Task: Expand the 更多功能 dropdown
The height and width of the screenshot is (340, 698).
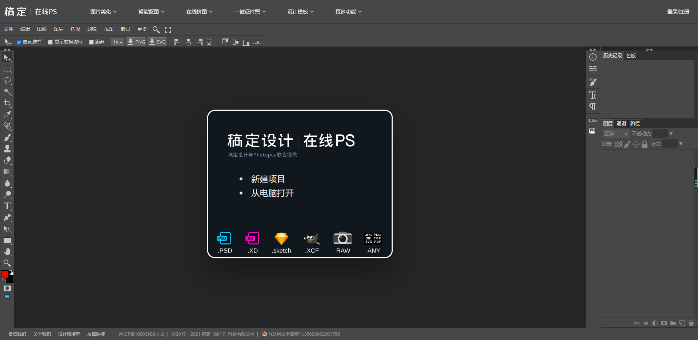Action: click(349, 12)
